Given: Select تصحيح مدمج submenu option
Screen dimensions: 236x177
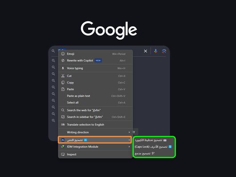Looking at the screenshot, I should [154, 154].
